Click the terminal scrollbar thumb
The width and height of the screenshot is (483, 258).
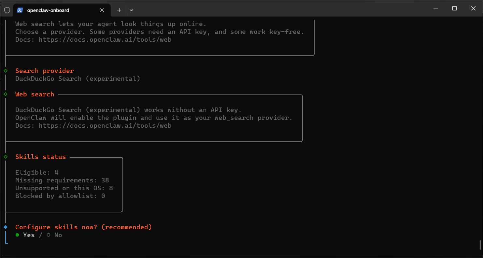(480, 244)
